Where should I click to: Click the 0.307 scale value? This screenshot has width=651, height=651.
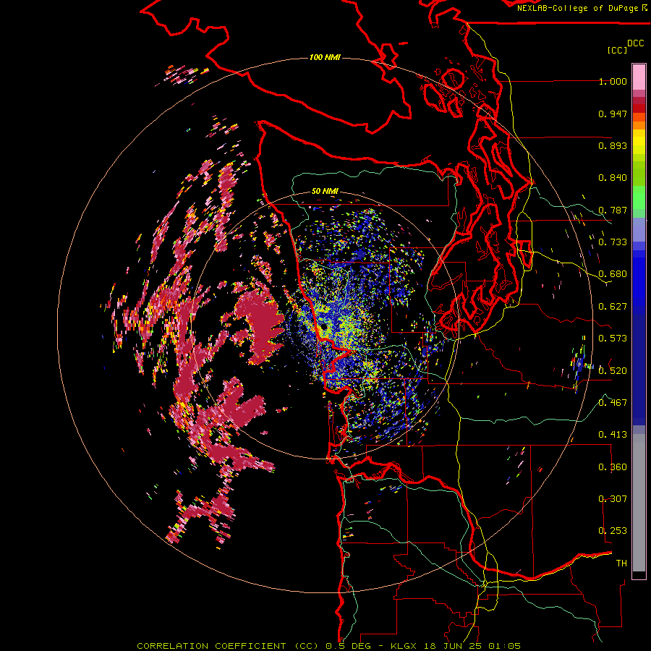click(613, 499)
